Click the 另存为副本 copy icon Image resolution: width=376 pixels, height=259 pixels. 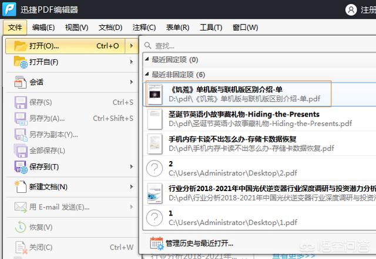21,135
